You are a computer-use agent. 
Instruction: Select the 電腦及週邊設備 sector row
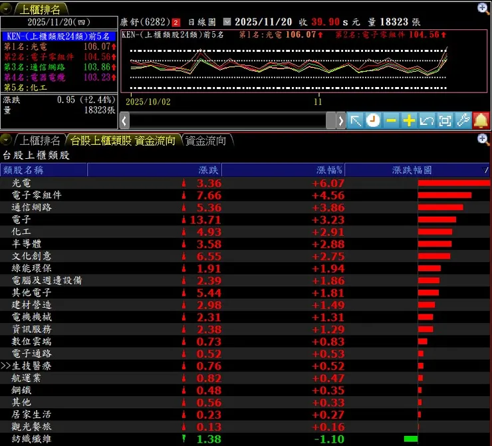245,280
